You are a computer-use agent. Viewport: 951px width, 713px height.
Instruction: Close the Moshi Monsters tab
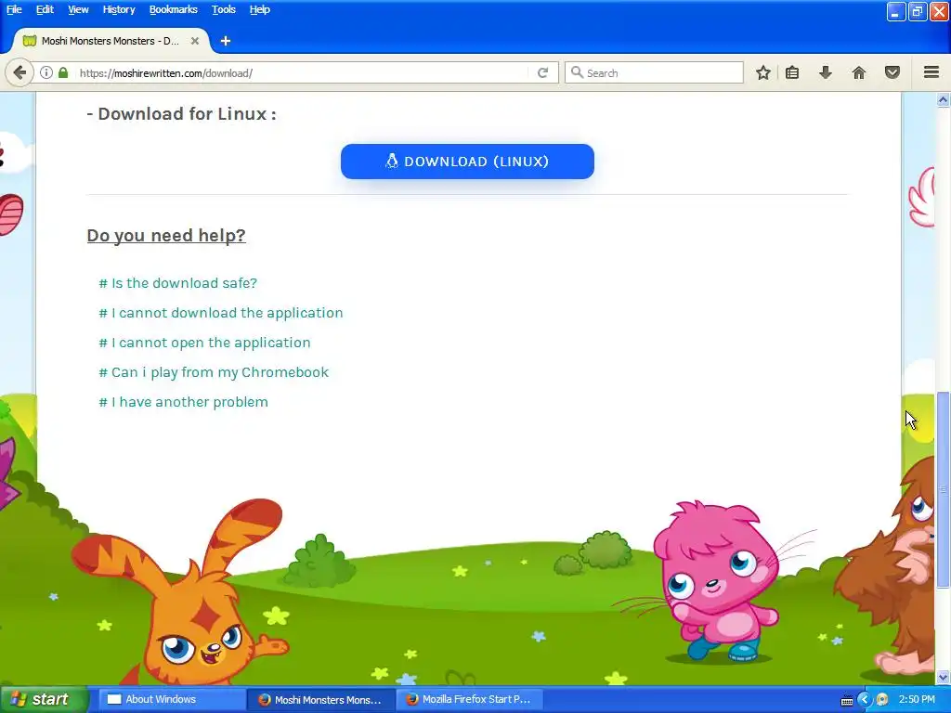tap(195, 41)
